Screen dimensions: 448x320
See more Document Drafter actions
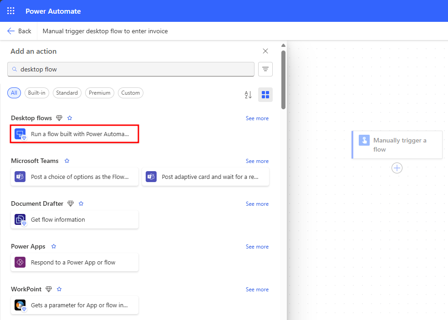pyautogui.click(x=257, y=204)
